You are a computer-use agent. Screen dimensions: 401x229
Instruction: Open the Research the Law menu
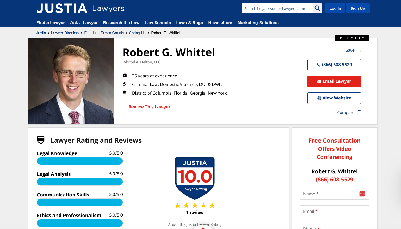[x=121, y=23]
